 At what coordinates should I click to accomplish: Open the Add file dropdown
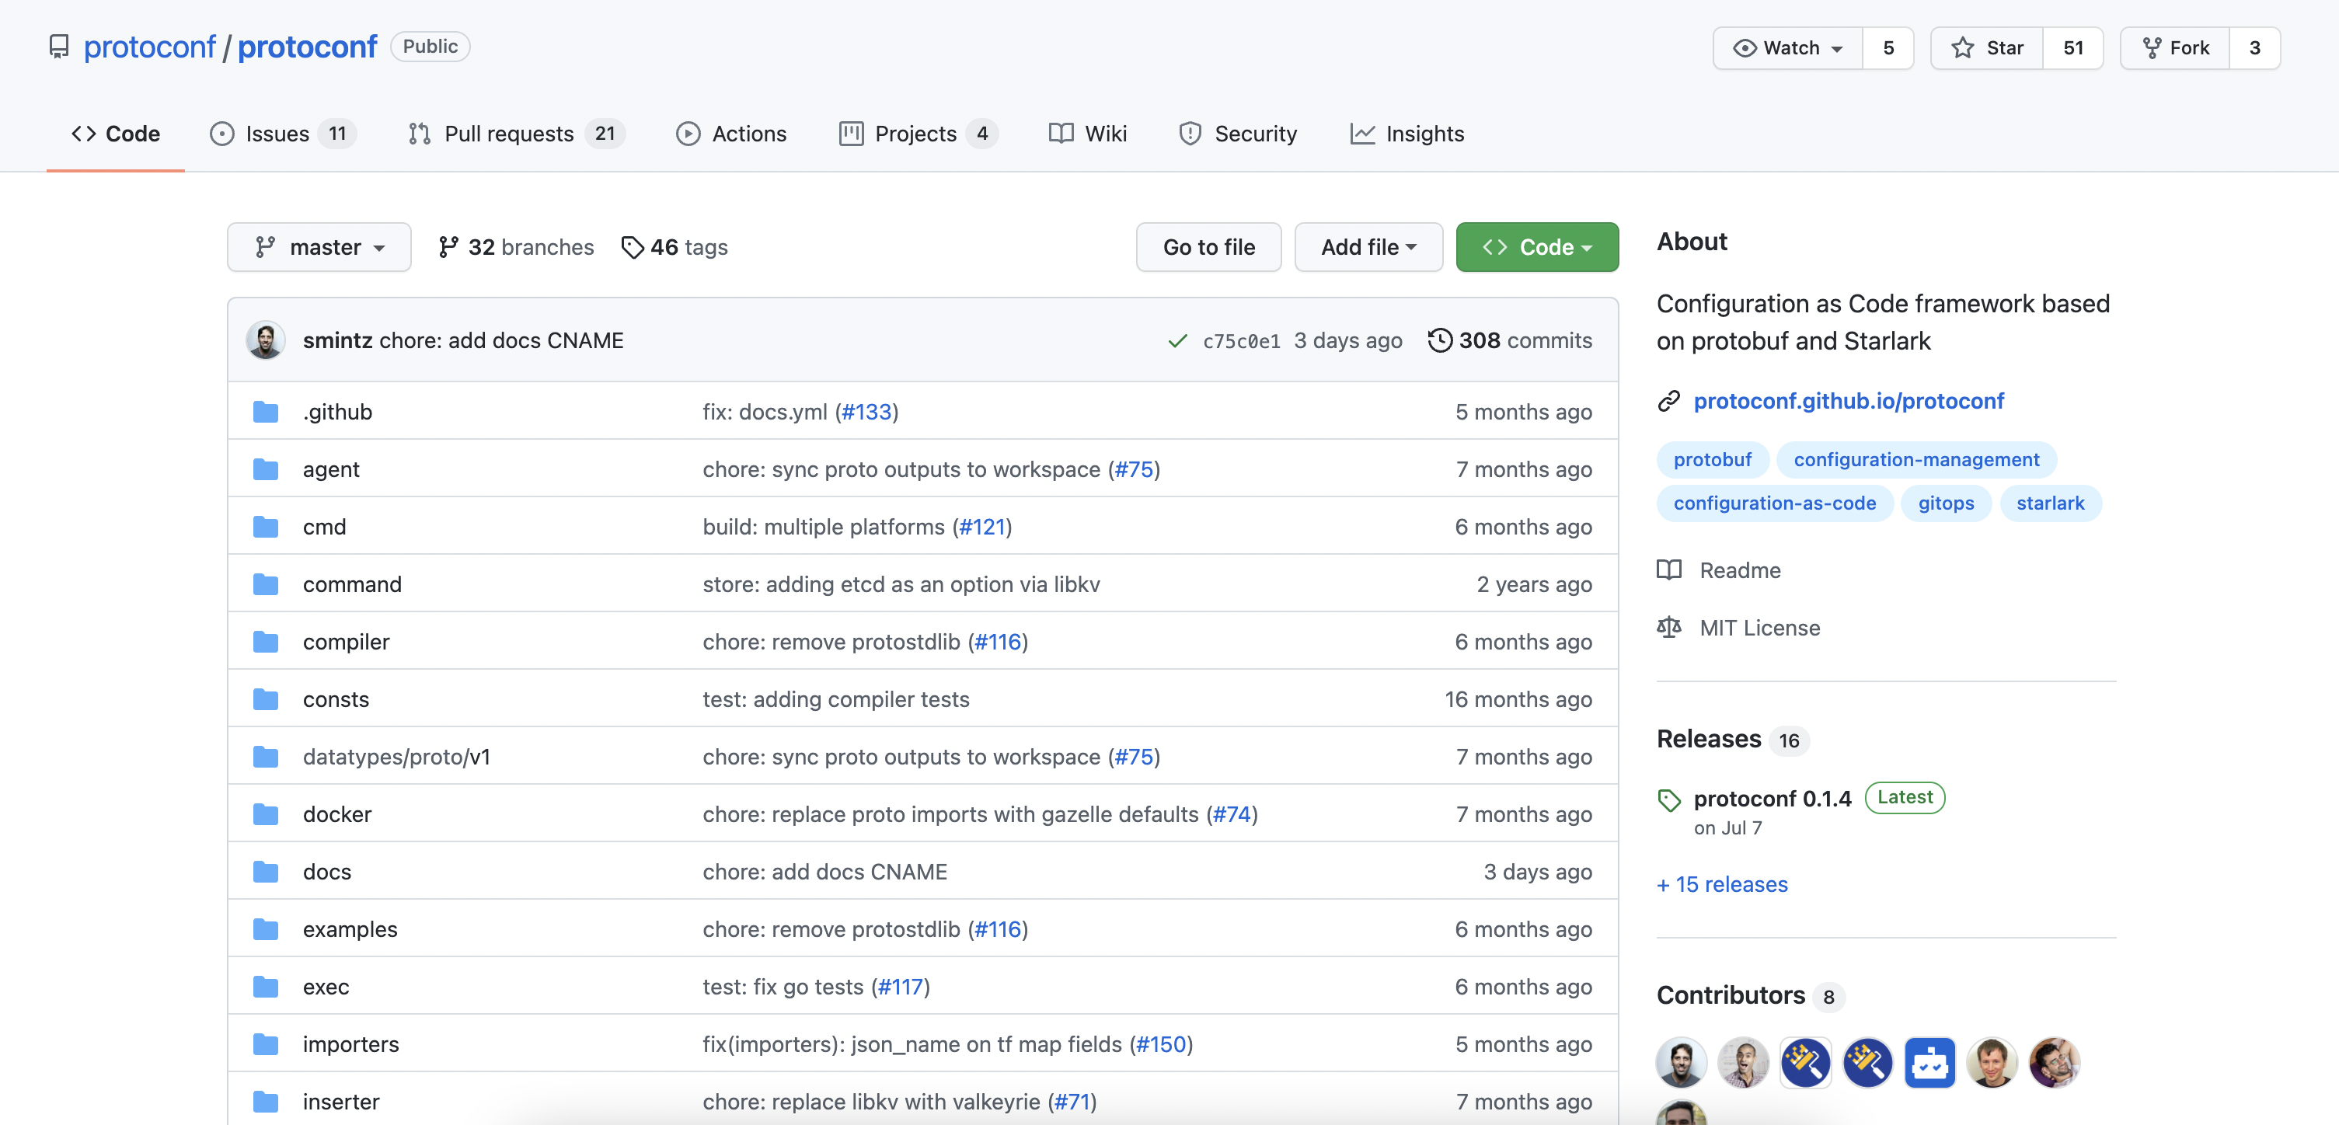[1368, 247]
